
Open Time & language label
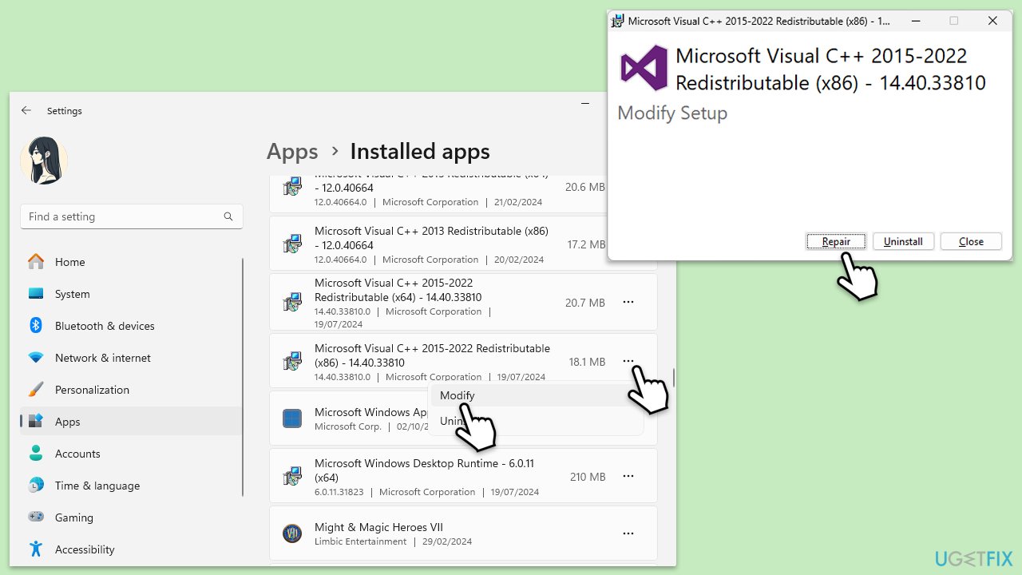point(97,486)
